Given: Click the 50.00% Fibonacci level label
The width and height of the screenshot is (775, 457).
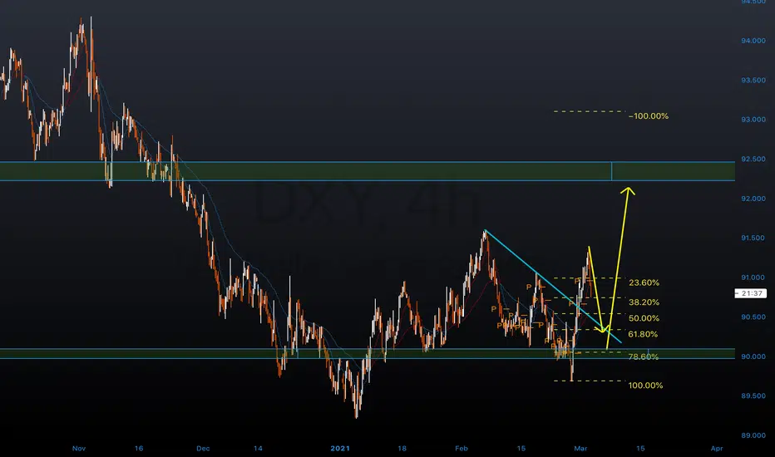Looking at the screenshot, I should pos(644,318).
